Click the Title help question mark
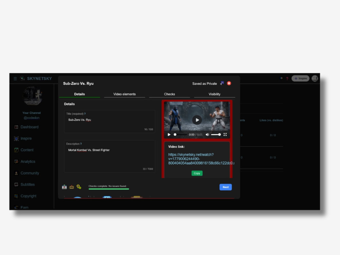Viewport: 340px width, 255px height. click(85, 114)
